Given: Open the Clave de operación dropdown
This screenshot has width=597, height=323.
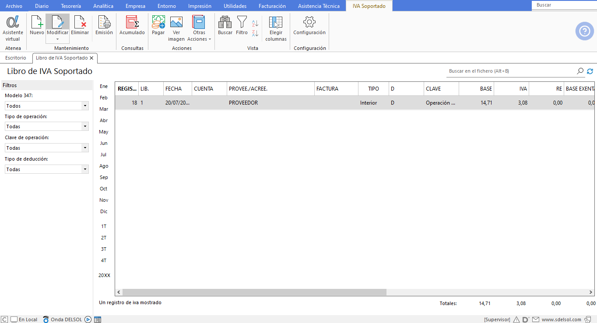Looking at the screenshot, I should pos(47,148).
